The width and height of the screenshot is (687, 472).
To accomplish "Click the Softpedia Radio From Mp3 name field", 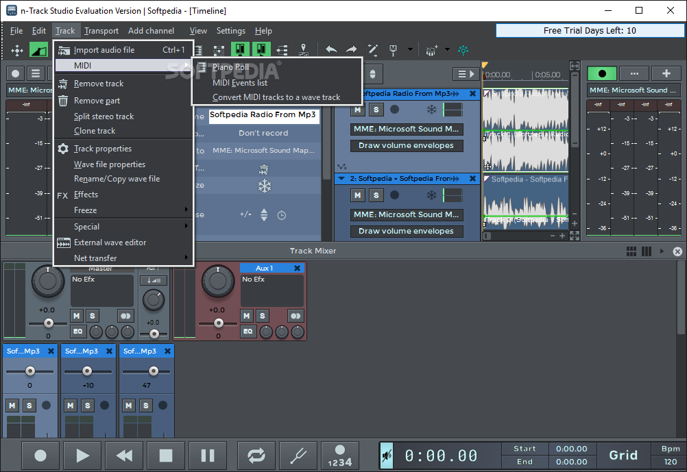I will 264,116.
